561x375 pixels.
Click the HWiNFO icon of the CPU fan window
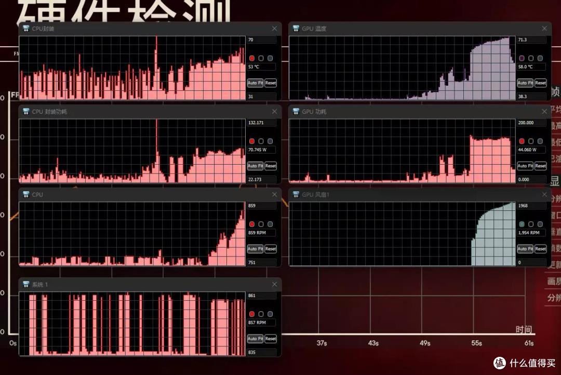[26, 195]
